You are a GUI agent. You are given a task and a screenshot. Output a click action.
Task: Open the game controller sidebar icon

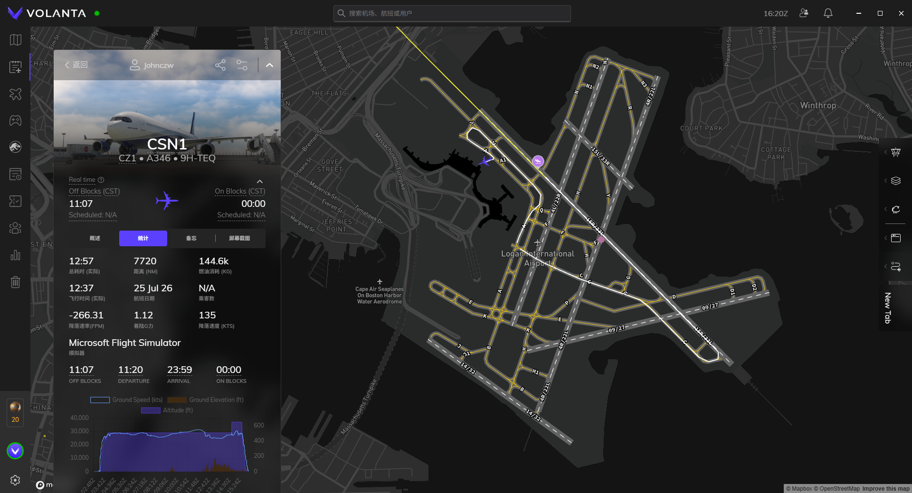(x=15, y=121)
